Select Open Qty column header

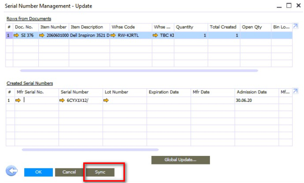[x=255, y=27]
